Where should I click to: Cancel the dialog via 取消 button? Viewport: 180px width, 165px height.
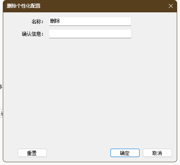[157, 153]
